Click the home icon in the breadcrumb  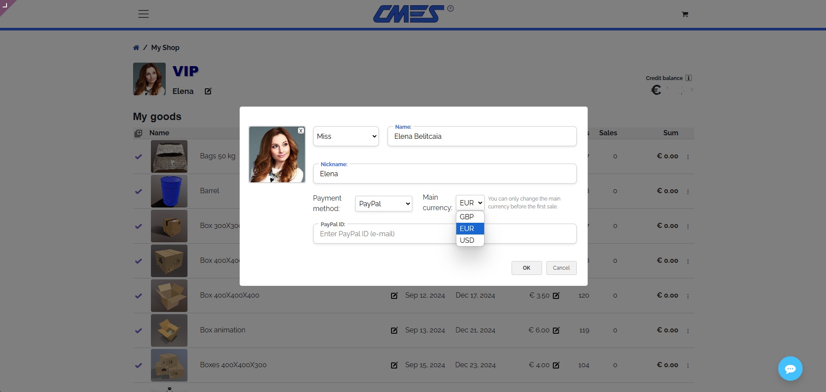click(136, 47)
